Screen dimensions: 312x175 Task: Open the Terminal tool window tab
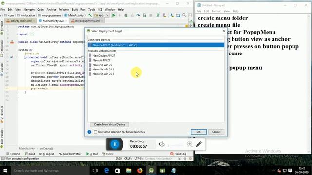tap(13, 154)
